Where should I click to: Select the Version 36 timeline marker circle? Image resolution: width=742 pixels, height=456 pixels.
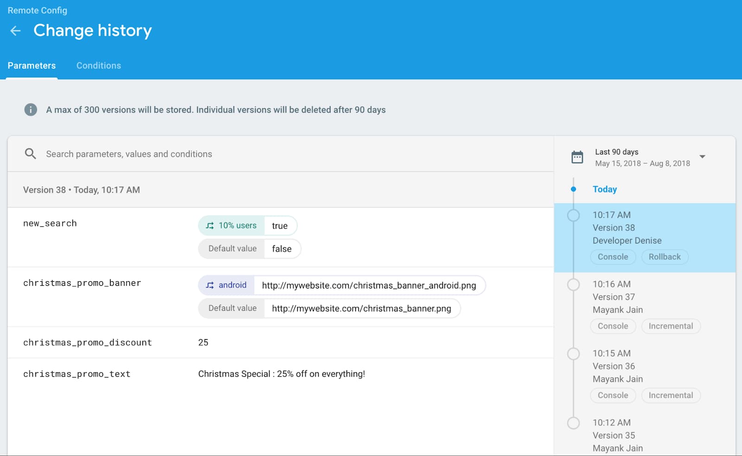[574, 353]
